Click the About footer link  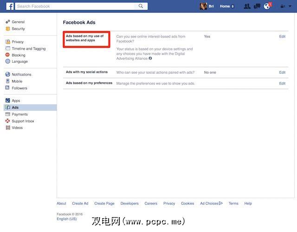(x=61, y=203)
